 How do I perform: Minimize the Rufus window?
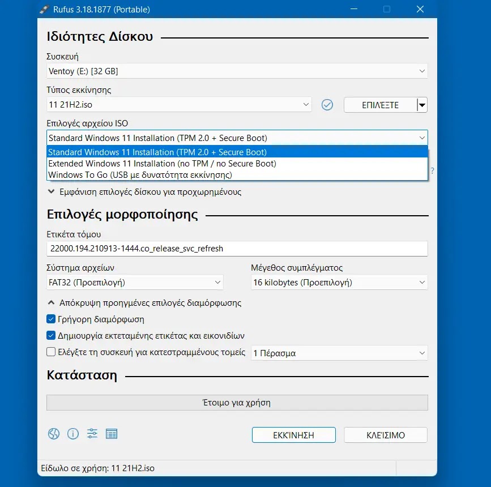coord(354,9)
